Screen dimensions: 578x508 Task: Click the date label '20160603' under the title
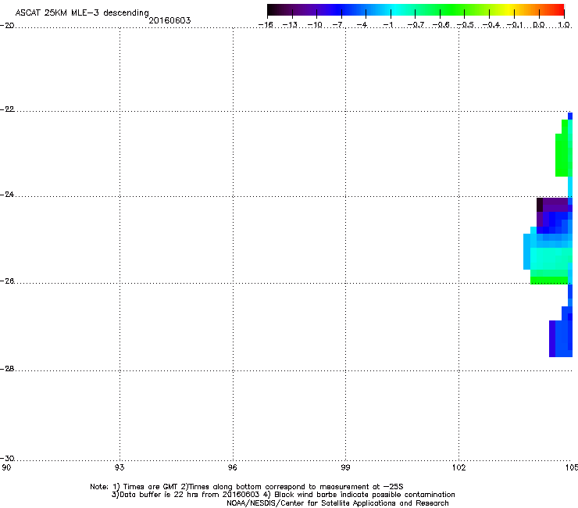(x=169, y=20)
